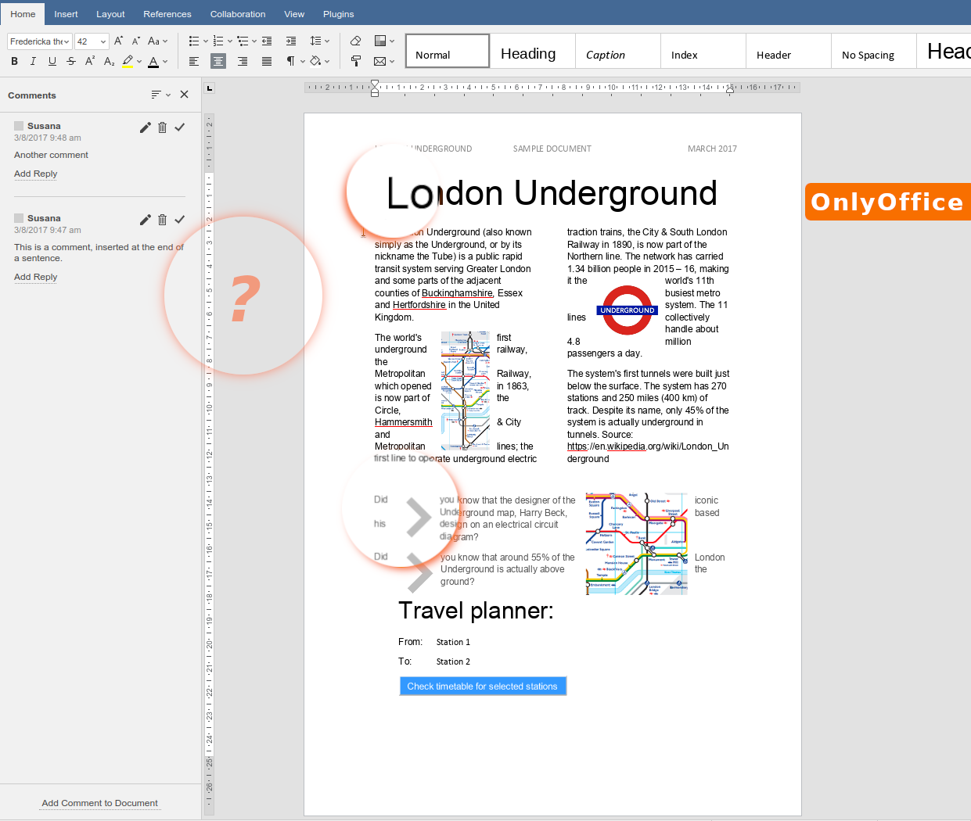This screenshot has width=971, height=821.
Task: Click Add Reply under the 9:47 am comment
Action: 36,277
